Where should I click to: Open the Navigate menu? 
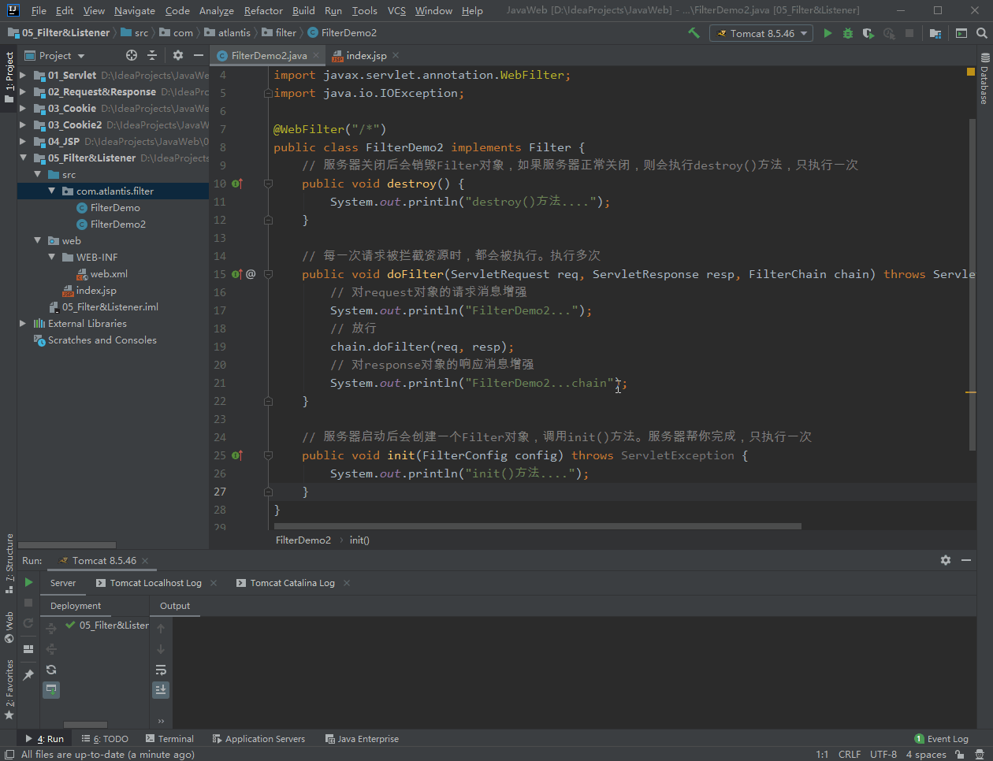tap(135, 11)
